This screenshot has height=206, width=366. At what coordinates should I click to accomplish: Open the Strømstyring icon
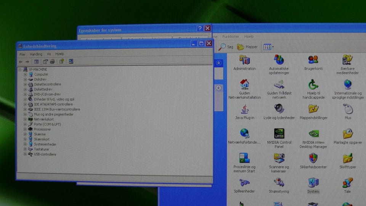pos(279,183)
